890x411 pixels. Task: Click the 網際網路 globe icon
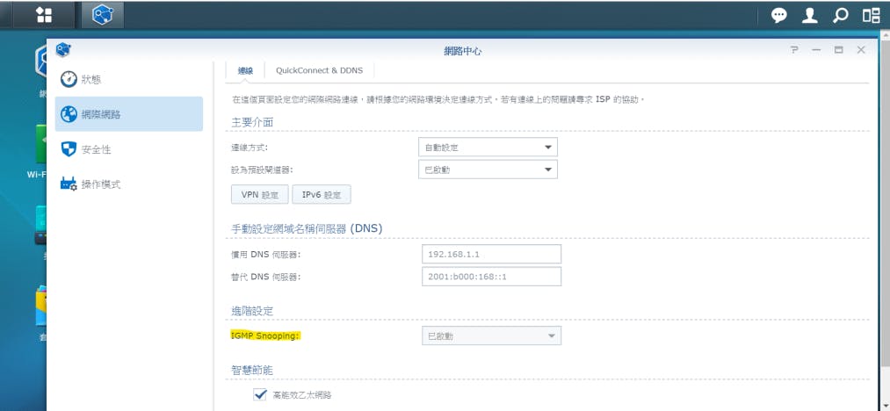(x=69, y=114)
